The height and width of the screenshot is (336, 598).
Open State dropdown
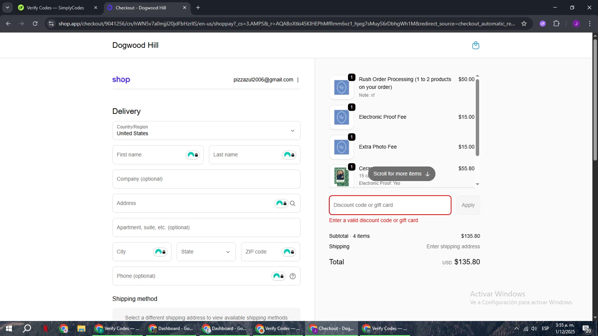click(x=206, y=252)
